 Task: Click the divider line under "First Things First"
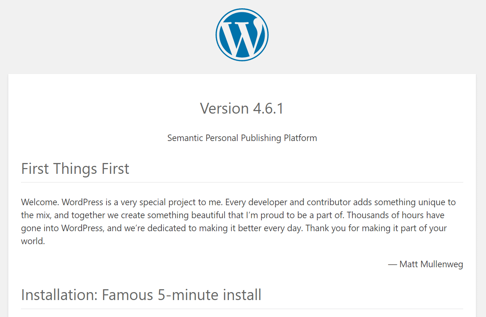click(242, 182)
